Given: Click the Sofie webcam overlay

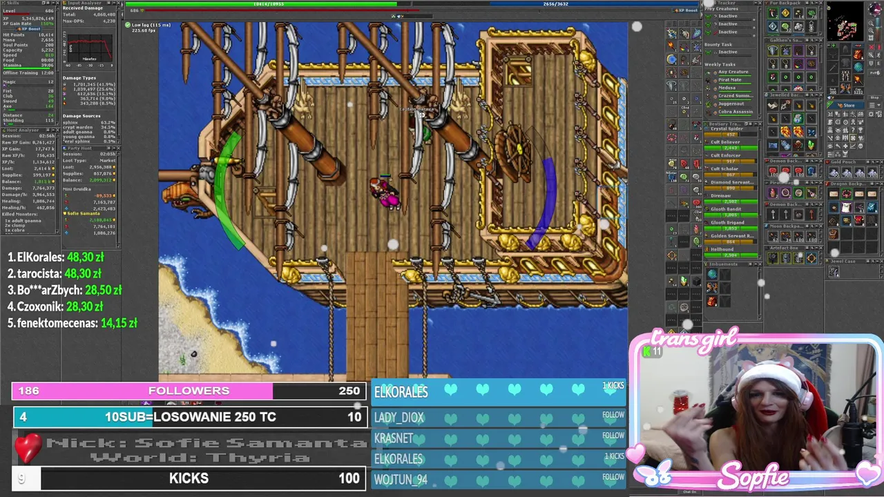Looking at the screenshot, I should click(x=755, y=414).
